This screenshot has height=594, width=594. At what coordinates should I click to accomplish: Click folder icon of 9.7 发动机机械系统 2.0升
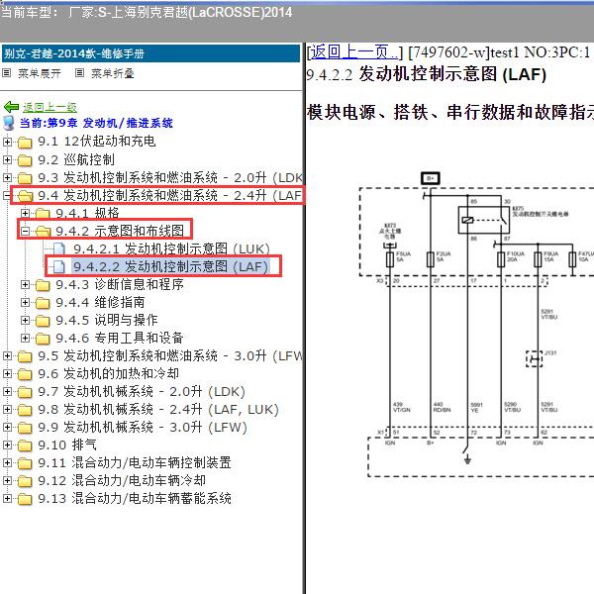(x=25, y=392)
